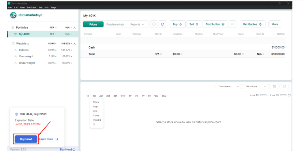Select the 6M chart range
The image size is (302, 159).
point(115,96)
